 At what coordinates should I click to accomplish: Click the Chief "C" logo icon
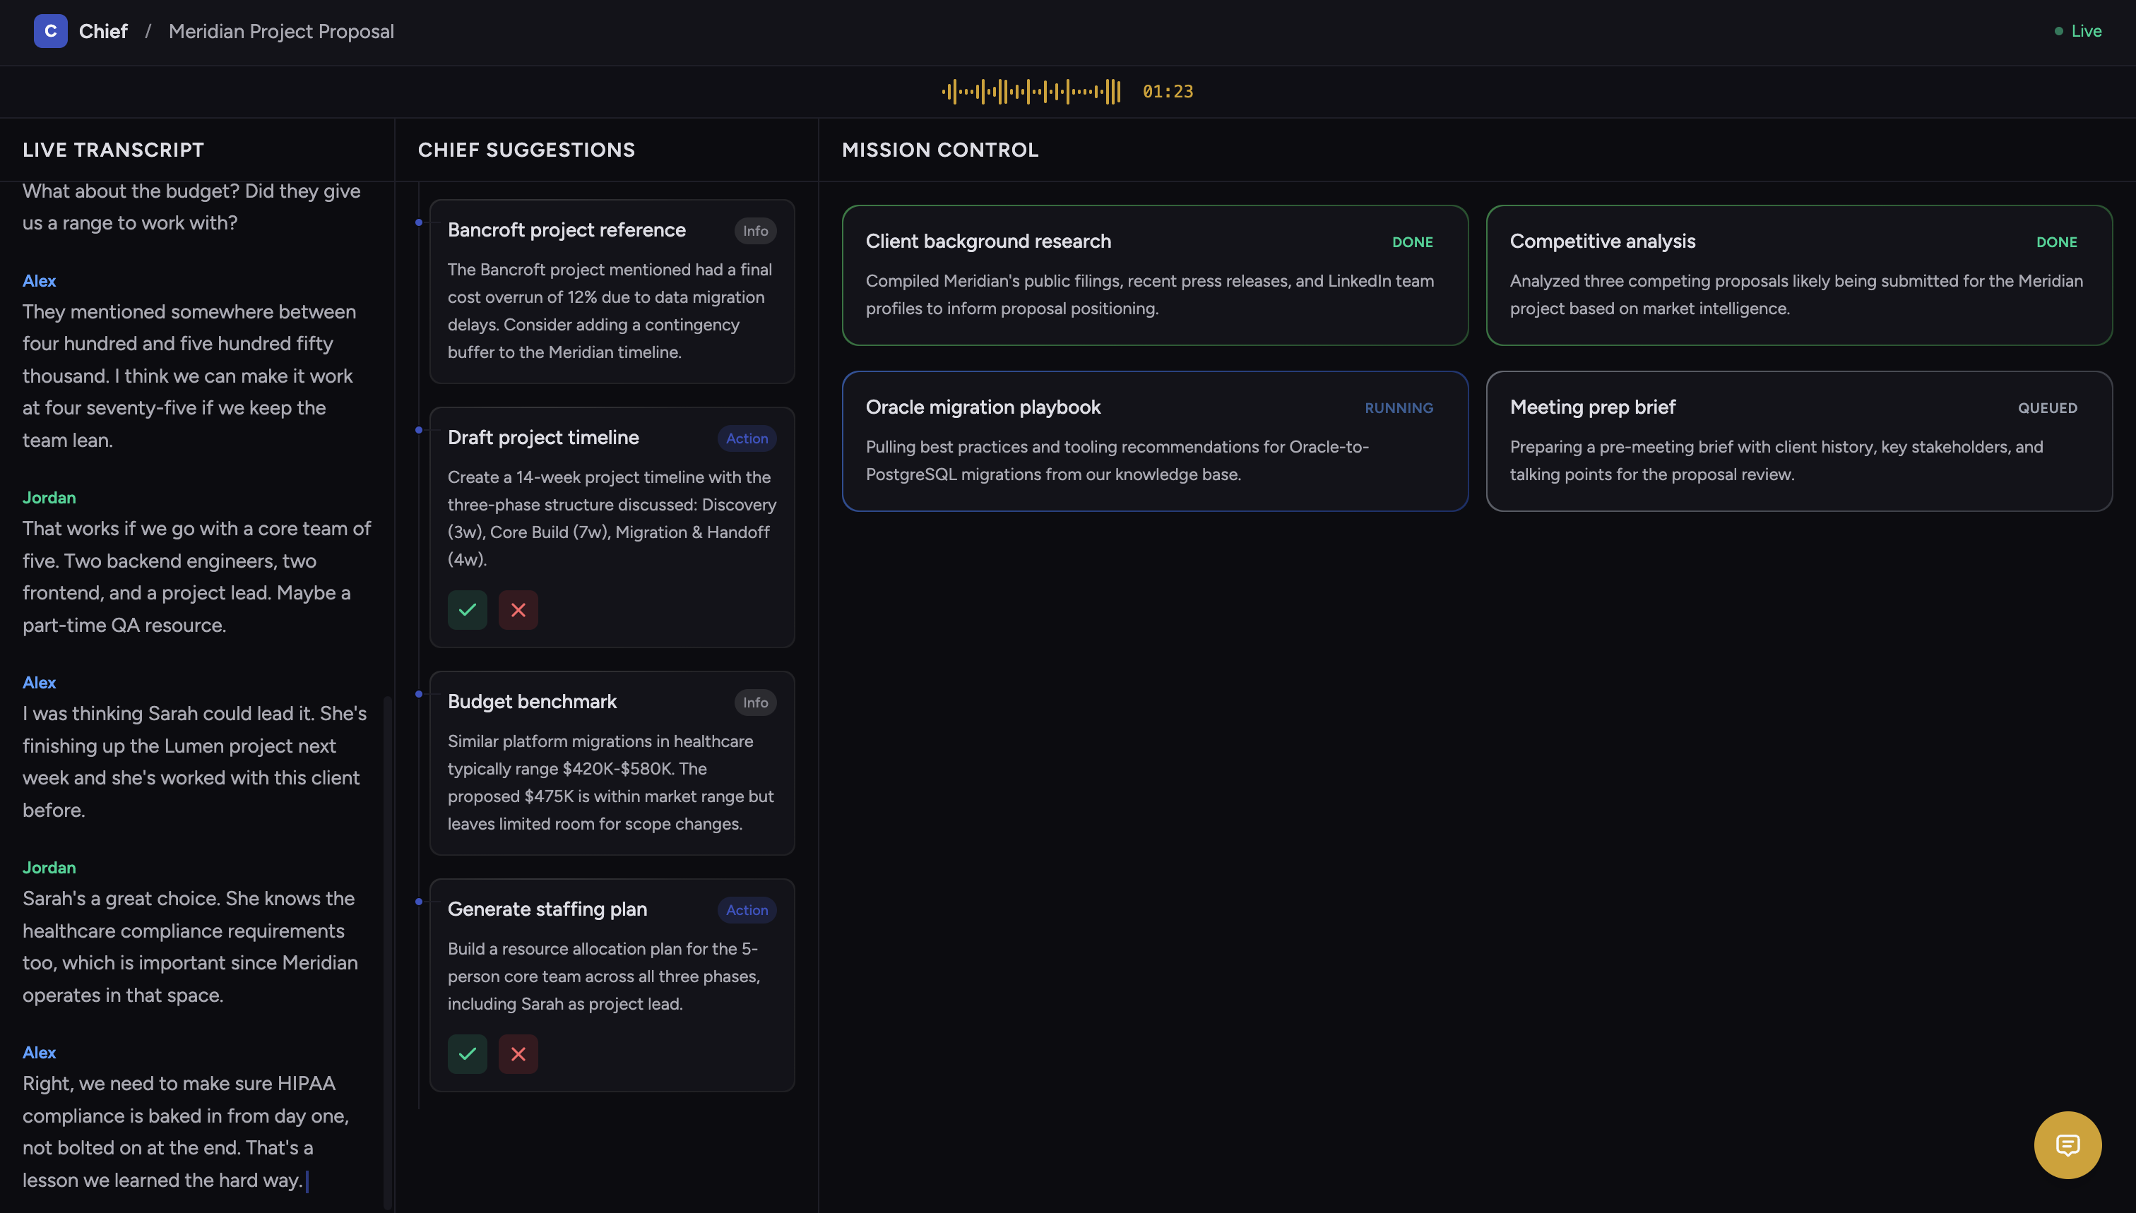(51, 31)
